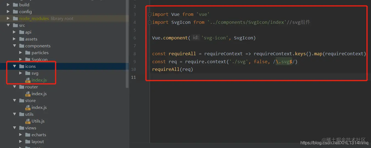This screenshot has width=371, height=148.
Task: Collapse the router folder arrow
Action: pos(14,87)
